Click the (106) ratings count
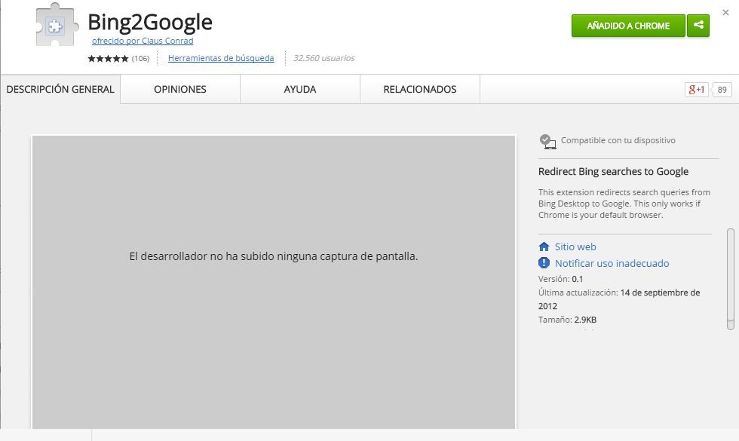 click(140, 59)
